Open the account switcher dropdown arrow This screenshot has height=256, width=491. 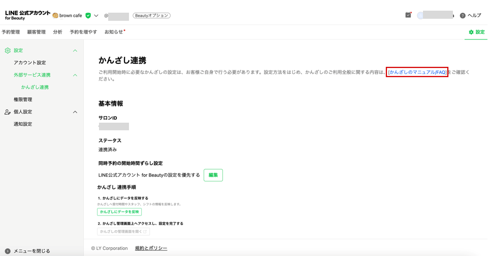coord(96,15)
